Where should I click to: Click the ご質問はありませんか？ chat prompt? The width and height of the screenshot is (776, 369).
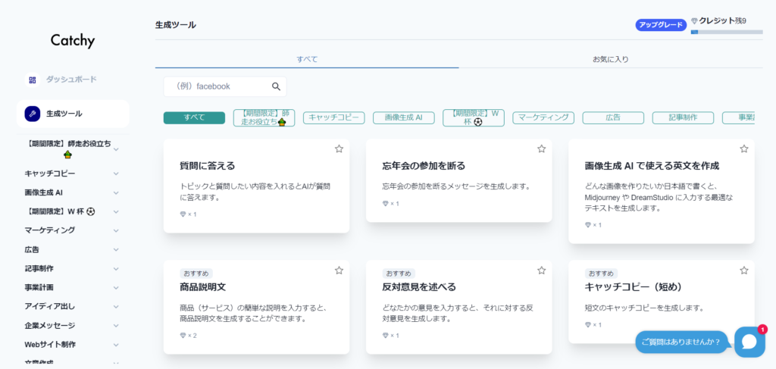coord(681,342)
